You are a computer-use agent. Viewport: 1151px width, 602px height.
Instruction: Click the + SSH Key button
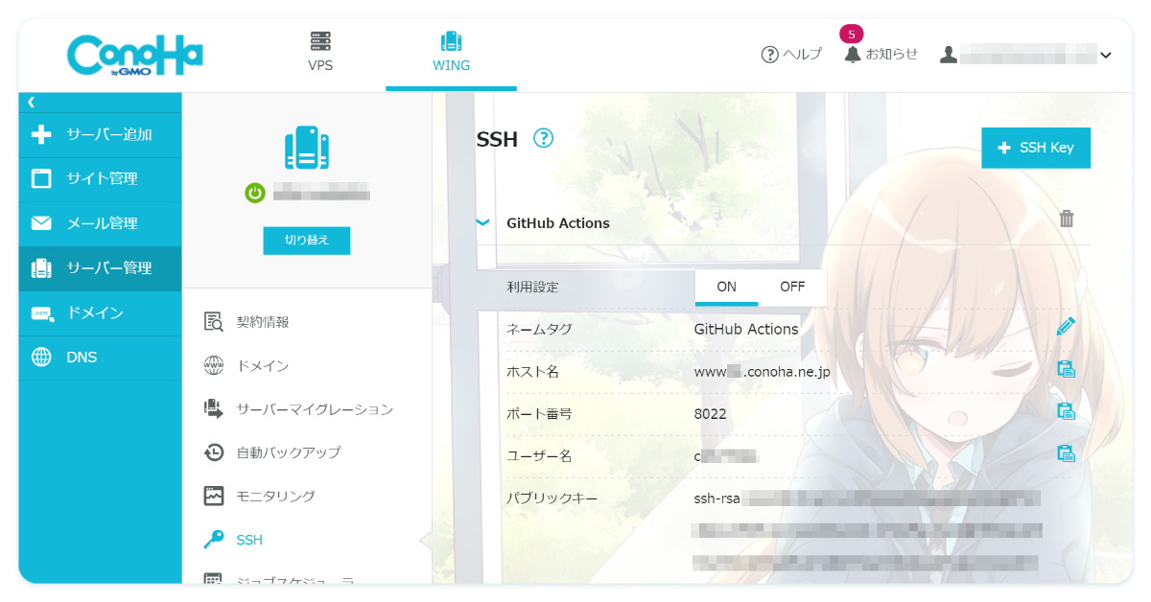[1036, 148]
